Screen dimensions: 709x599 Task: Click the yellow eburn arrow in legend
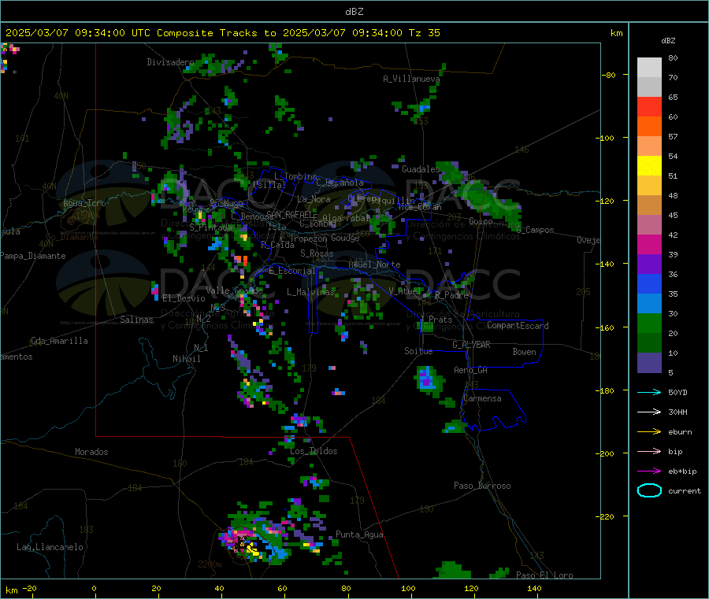tap(649, 432)
